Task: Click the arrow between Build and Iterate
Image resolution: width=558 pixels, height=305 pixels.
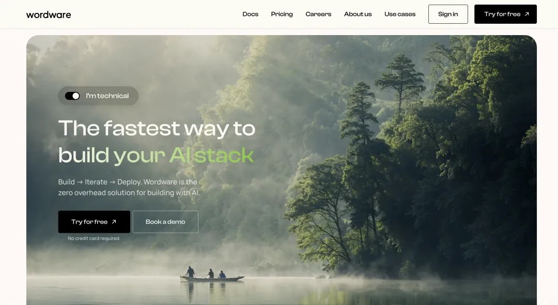Action: coord(80,182)
